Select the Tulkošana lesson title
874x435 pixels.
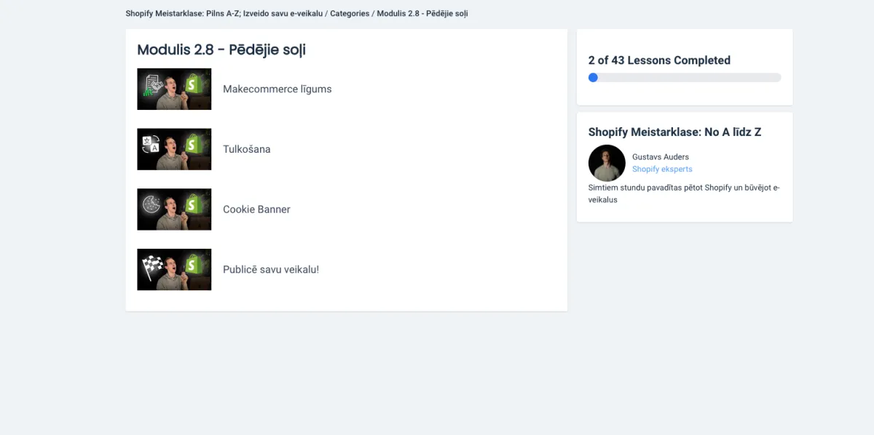(246, 149)
